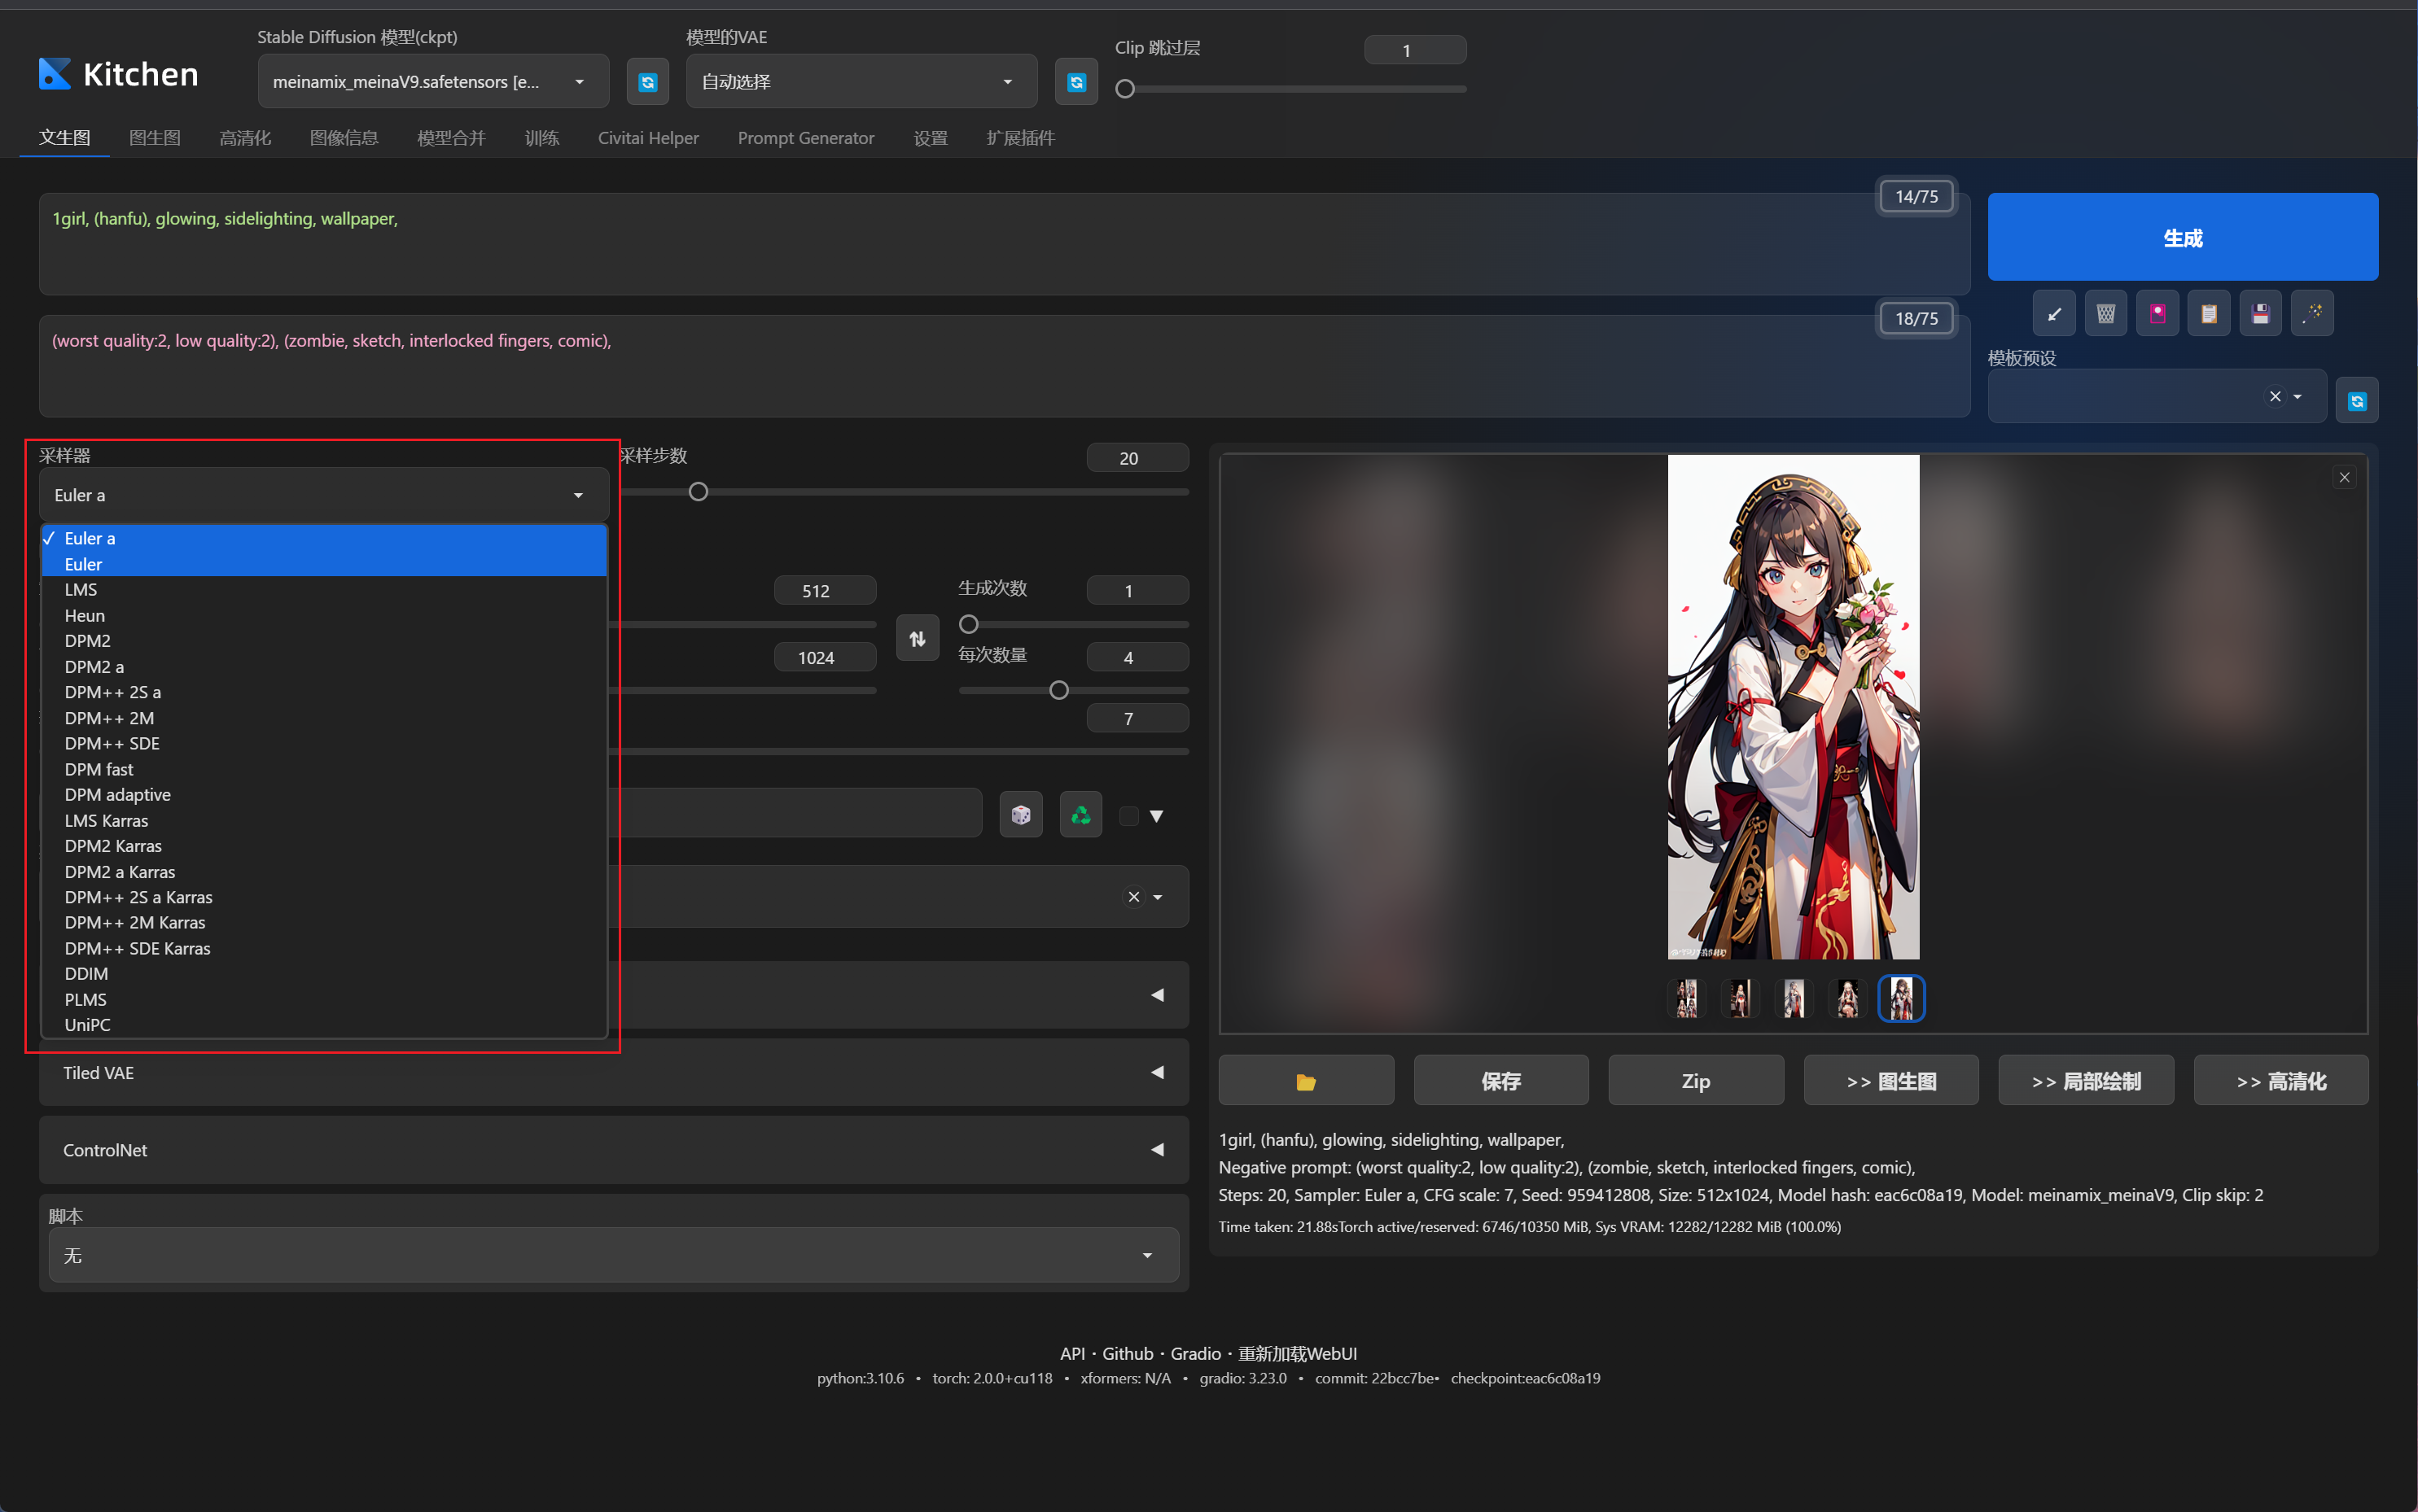This screenshot has height=1512, width=2418.
Task: Select the third gallery thumbnail
Action: click(x=1793, y=998)
